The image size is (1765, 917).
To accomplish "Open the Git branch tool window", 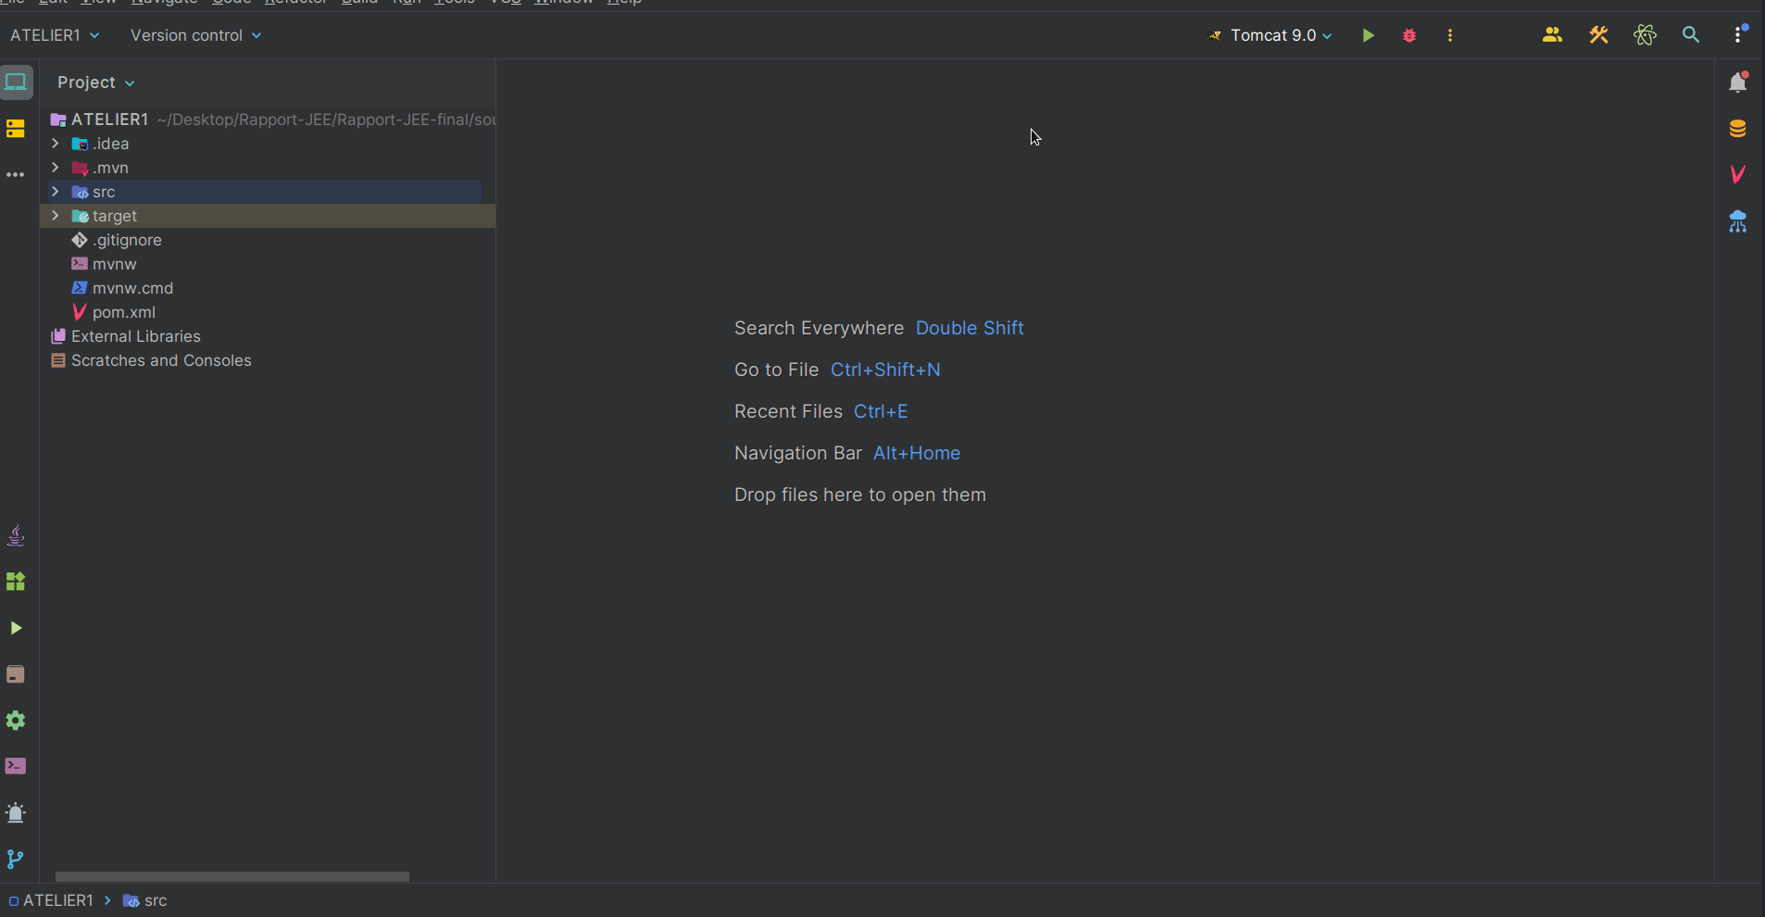I will (x=16, y=859).
